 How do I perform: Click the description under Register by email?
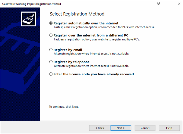tap(91, 54)
